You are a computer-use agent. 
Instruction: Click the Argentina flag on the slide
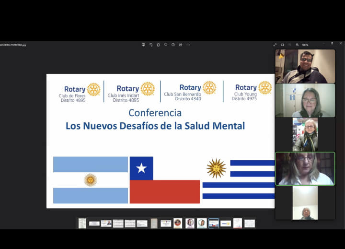[91, 180]
